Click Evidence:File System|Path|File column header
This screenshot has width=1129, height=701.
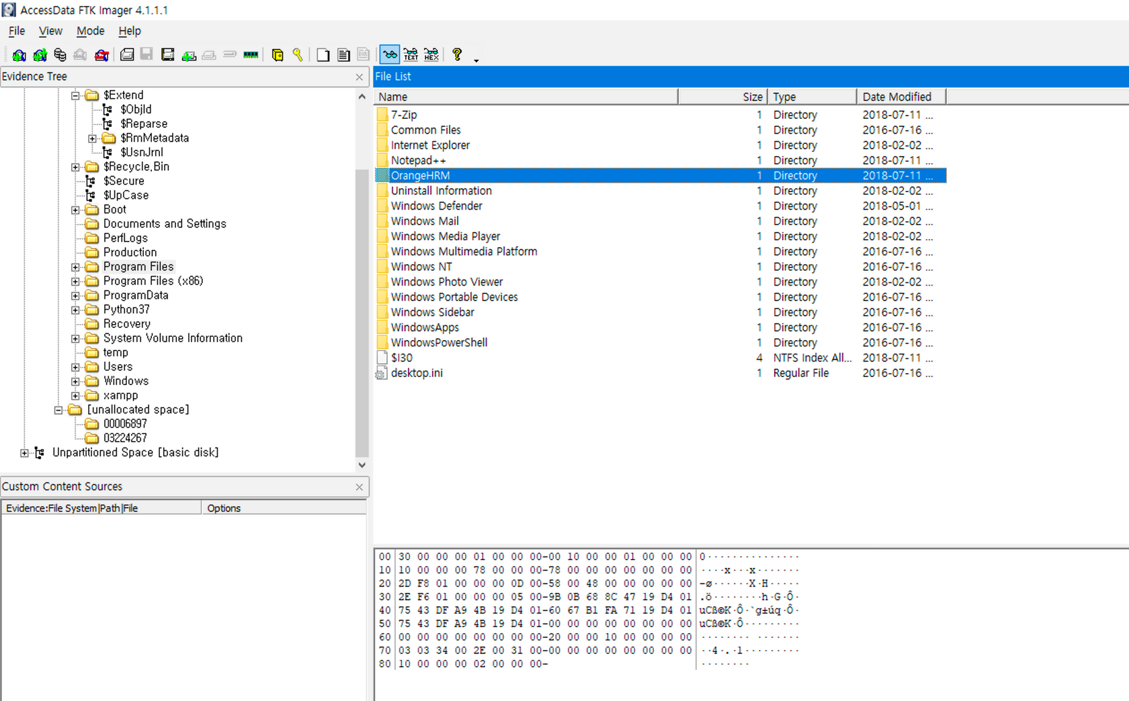[101, 508]
